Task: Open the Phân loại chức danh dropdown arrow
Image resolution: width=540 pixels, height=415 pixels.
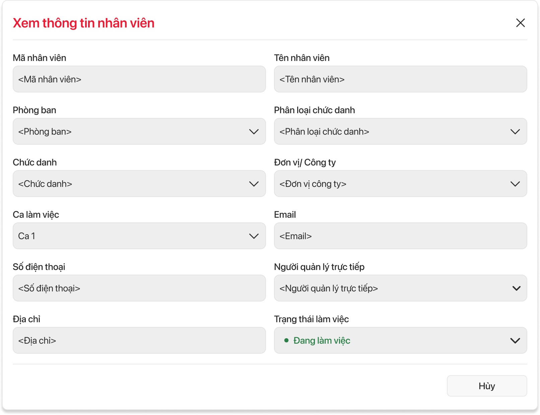Action: (x=515, y=132)
